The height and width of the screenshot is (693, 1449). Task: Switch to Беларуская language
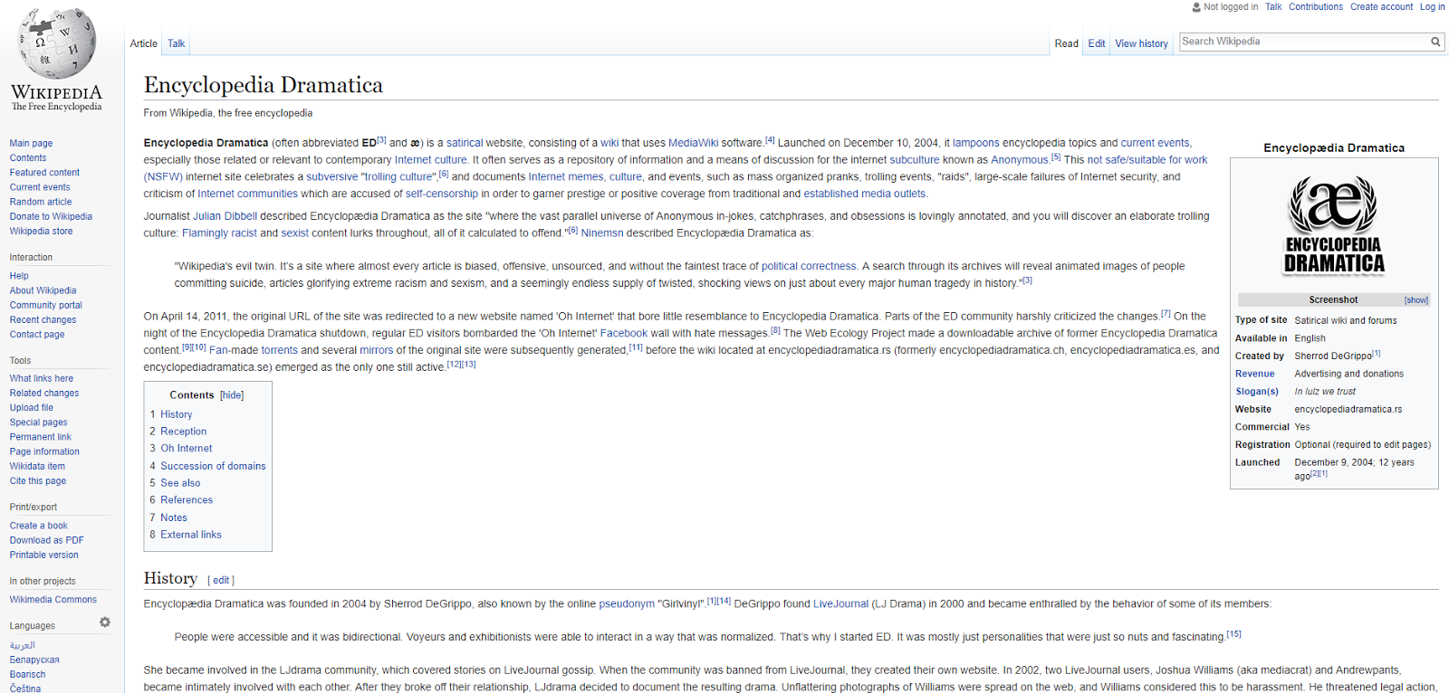34,660
